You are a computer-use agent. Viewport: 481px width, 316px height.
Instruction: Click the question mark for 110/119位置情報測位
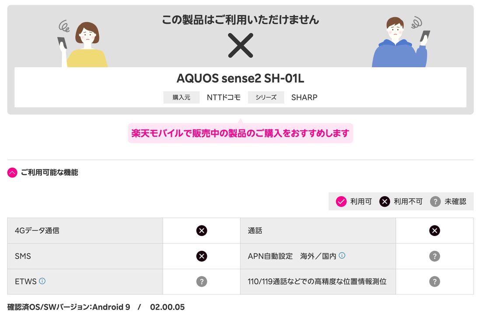tap(434, 281)
